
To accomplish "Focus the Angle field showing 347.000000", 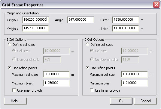I will (80, 20).
